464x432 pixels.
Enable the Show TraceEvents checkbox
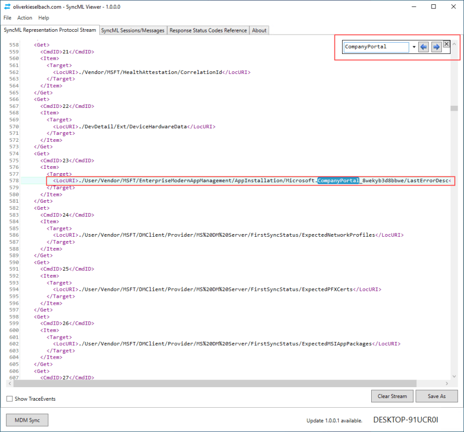pyautogui.click(x=9, y=397)
